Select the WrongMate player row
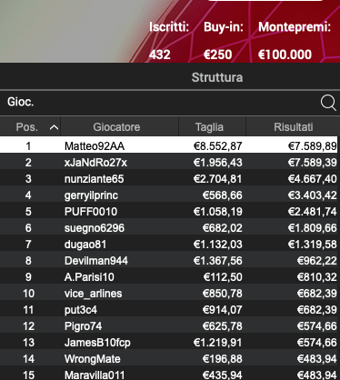The width and height of the screenshot is (340, 380). [x=170, y=357]
